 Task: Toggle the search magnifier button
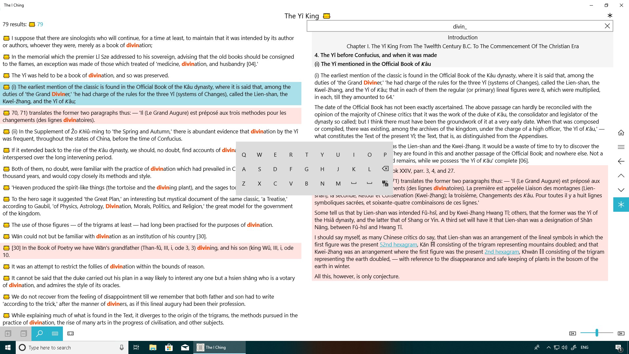click(x=39, y=333)
